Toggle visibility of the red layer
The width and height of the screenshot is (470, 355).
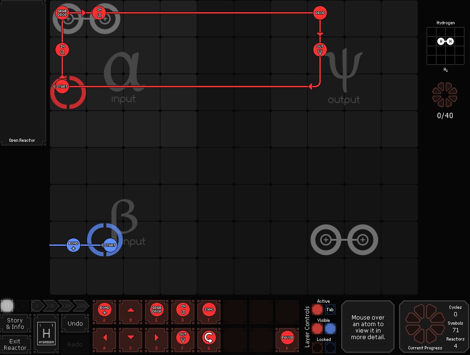coord(318,329)
